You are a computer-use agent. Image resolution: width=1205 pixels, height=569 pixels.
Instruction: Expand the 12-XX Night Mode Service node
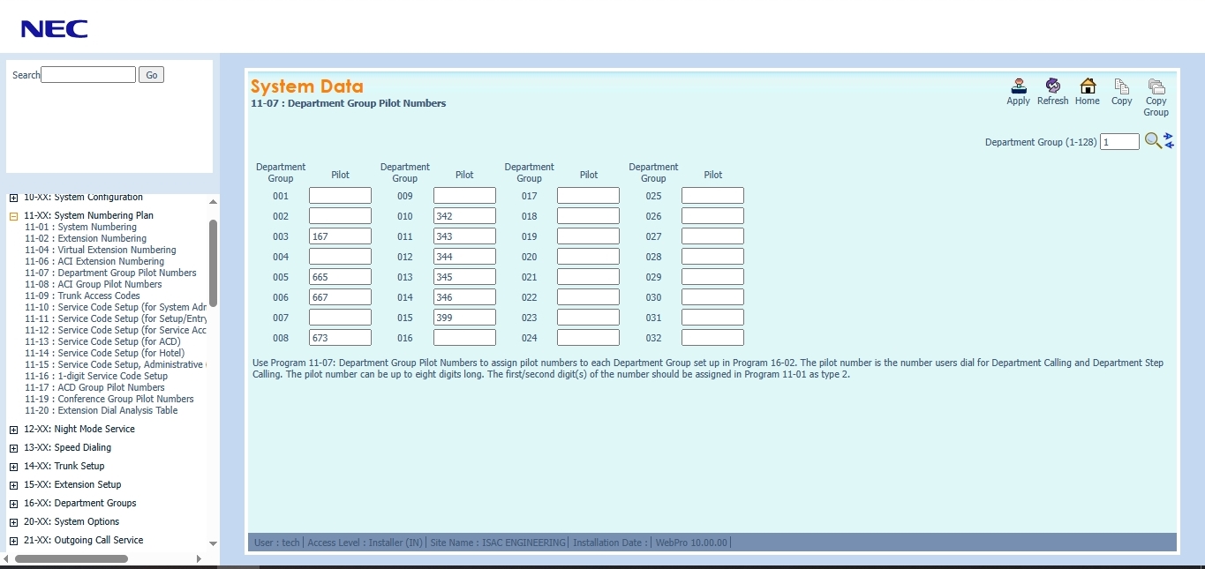click(x=13, y=430)
